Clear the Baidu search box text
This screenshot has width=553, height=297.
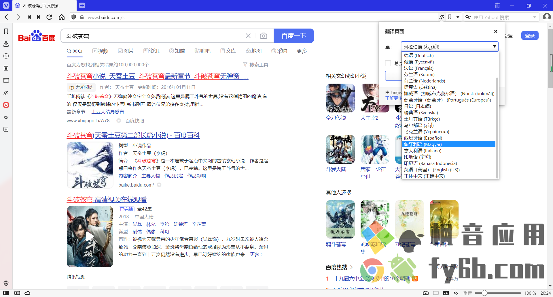(248, 36)
